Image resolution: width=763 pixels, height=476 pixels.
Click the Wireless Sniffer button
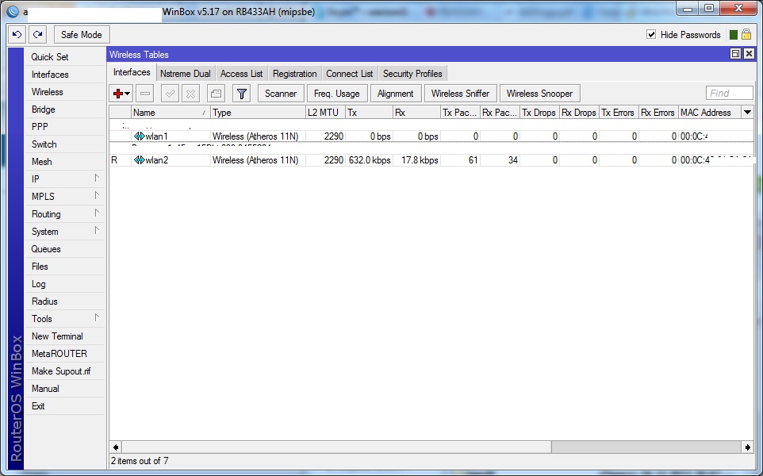[460, 94]
